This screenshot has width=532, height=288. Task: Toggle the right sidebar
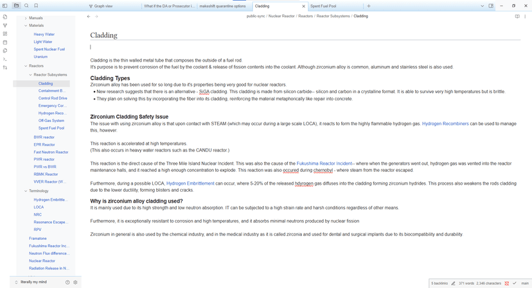click(x=491, y=6)
